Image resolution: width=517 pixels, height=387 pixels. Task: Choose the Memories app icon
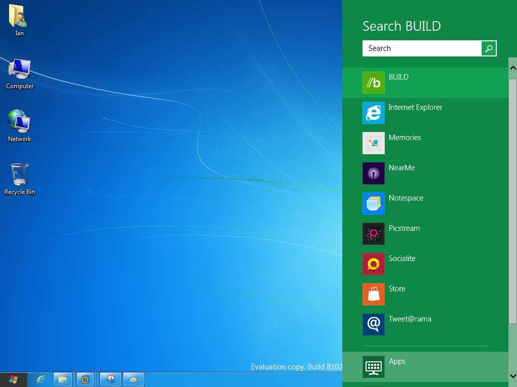[374, 143]
